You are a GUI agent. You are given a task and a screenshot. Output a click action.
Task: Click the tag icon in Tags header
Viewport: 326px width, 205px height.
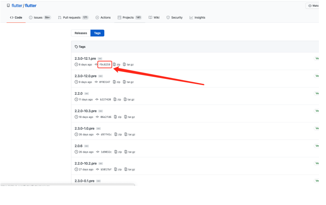click(76, 47)
